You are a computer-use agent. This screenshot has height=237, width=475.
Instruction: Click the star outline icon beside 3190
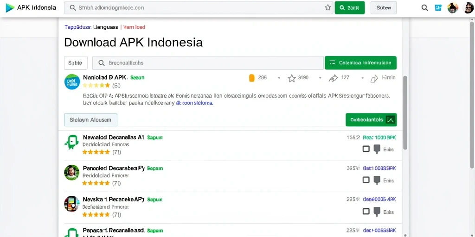(x=292, y=78)
